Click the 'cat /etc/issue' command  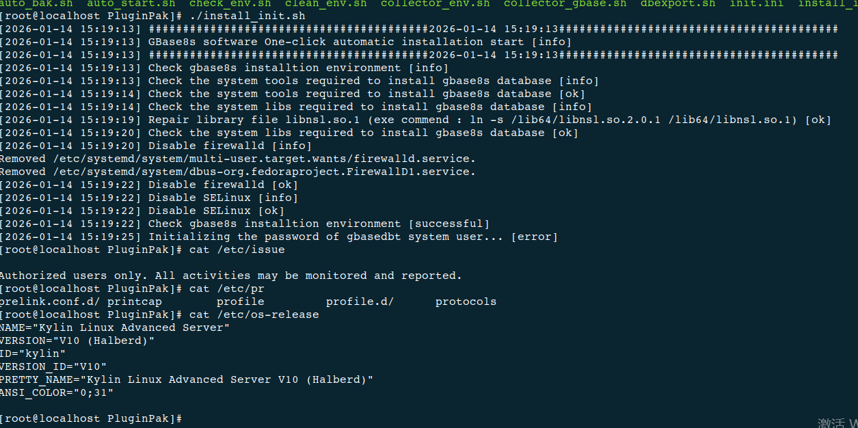[237, 250]
